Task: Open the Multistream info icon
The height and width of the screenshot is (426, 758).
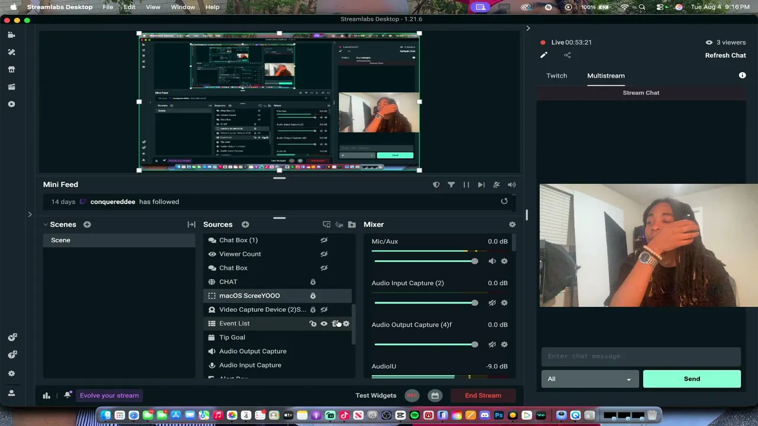Action: point(742,75)
